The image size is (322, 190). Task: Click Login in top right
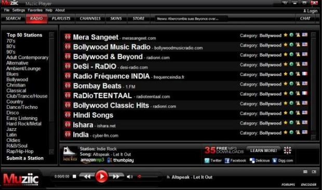pos(310,11)
